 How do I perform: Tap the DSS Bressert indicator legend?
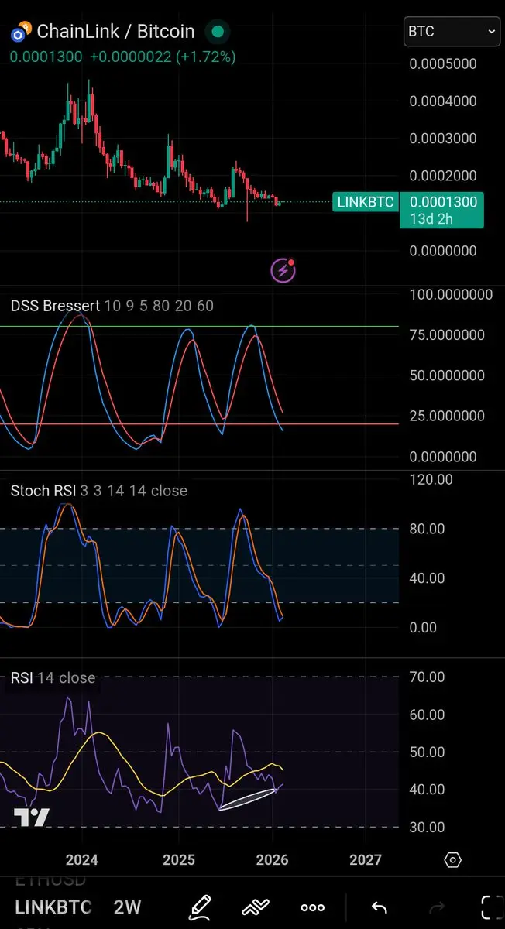coord(112,306)
